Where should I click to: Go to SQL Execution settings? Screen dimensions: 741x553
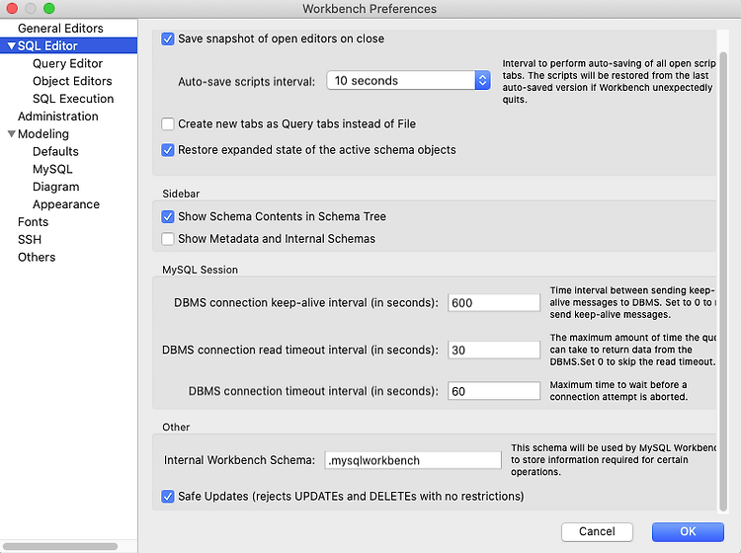click(x=73, y=99)
